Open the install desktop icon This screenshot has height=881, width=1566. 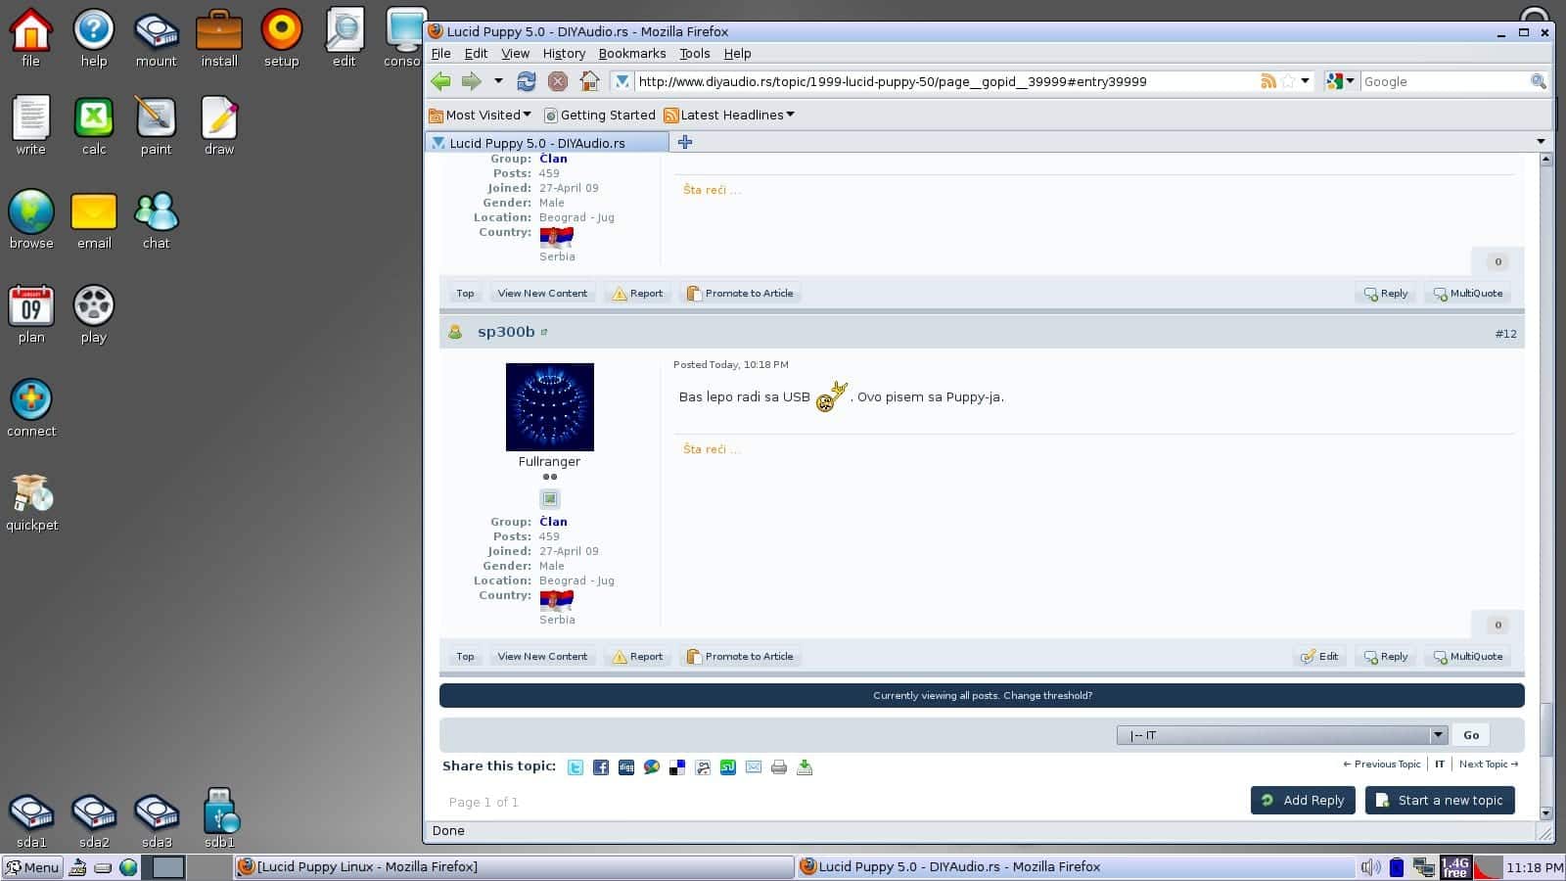(219, 39)
